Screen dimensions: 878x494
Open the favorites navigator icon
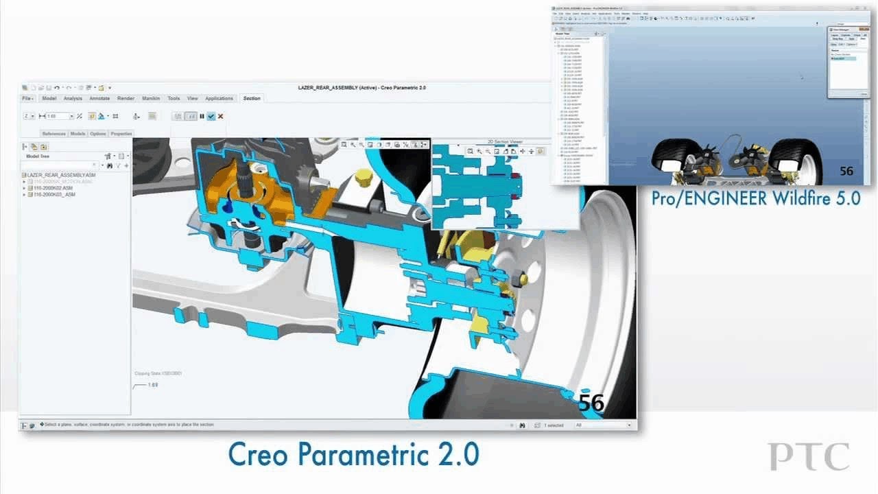[x=43, y=147]
